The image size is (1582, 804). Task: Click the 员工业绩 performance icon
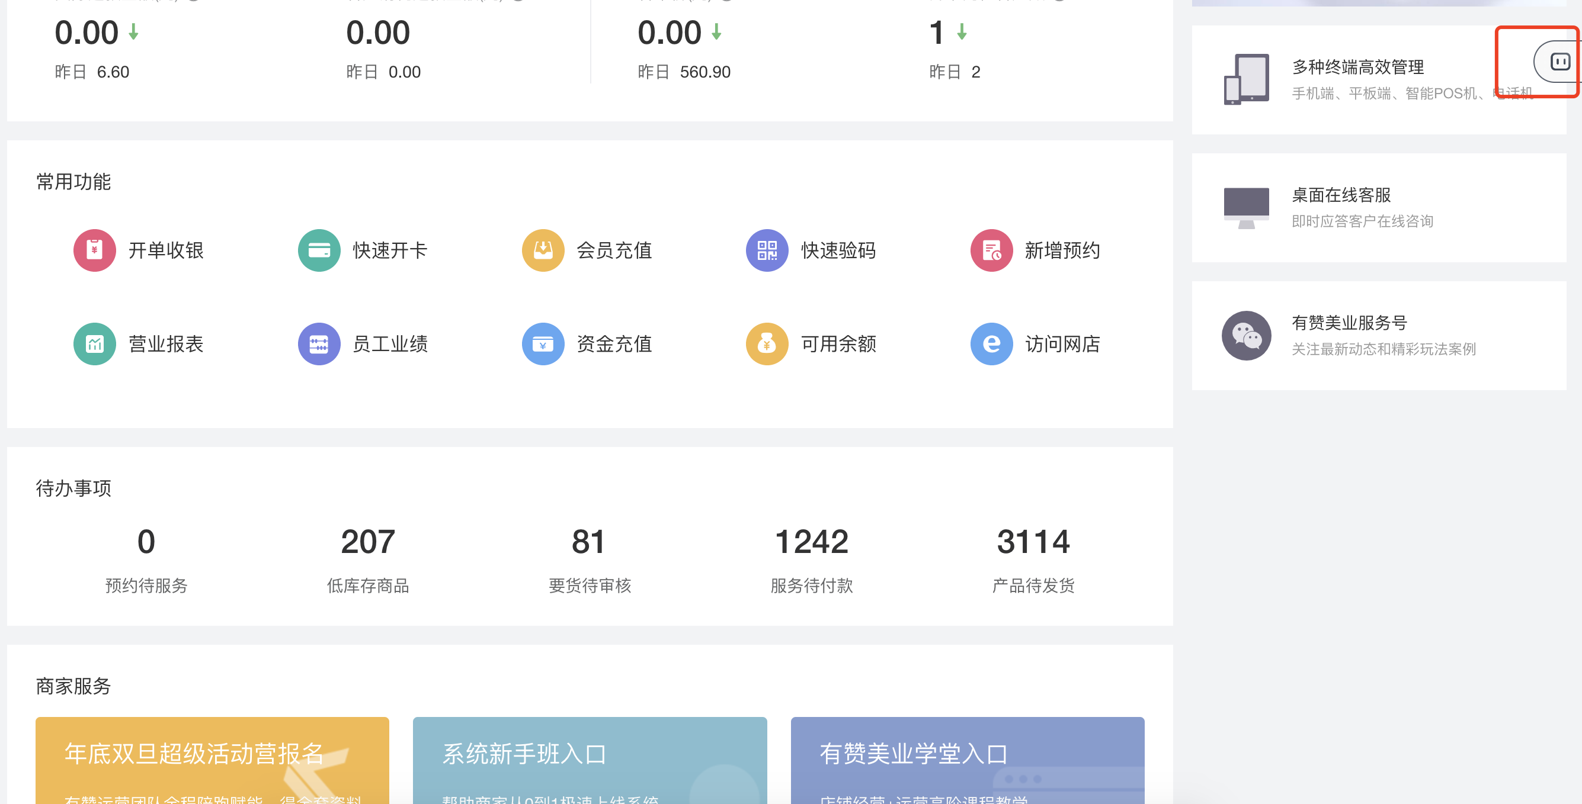point(319,344)
